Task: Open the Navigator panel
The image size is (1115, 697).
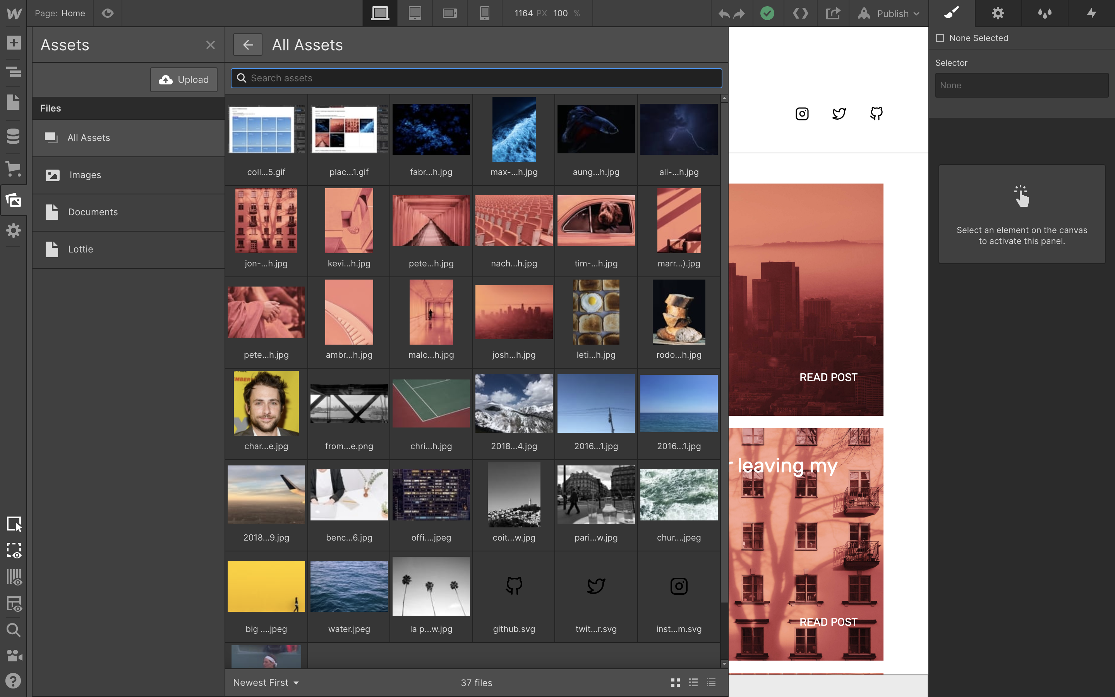Action: [x=14, y=72]
